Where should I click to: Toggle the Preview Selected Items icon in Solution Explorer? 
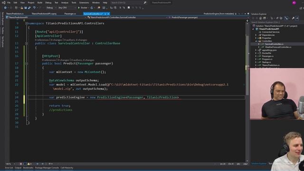click(297, 18)
